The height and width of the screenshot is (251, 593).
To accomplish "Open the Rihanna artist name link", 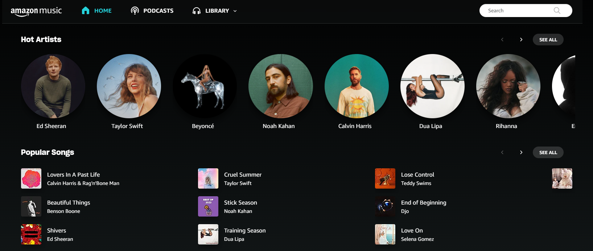I will pos(506,126).
